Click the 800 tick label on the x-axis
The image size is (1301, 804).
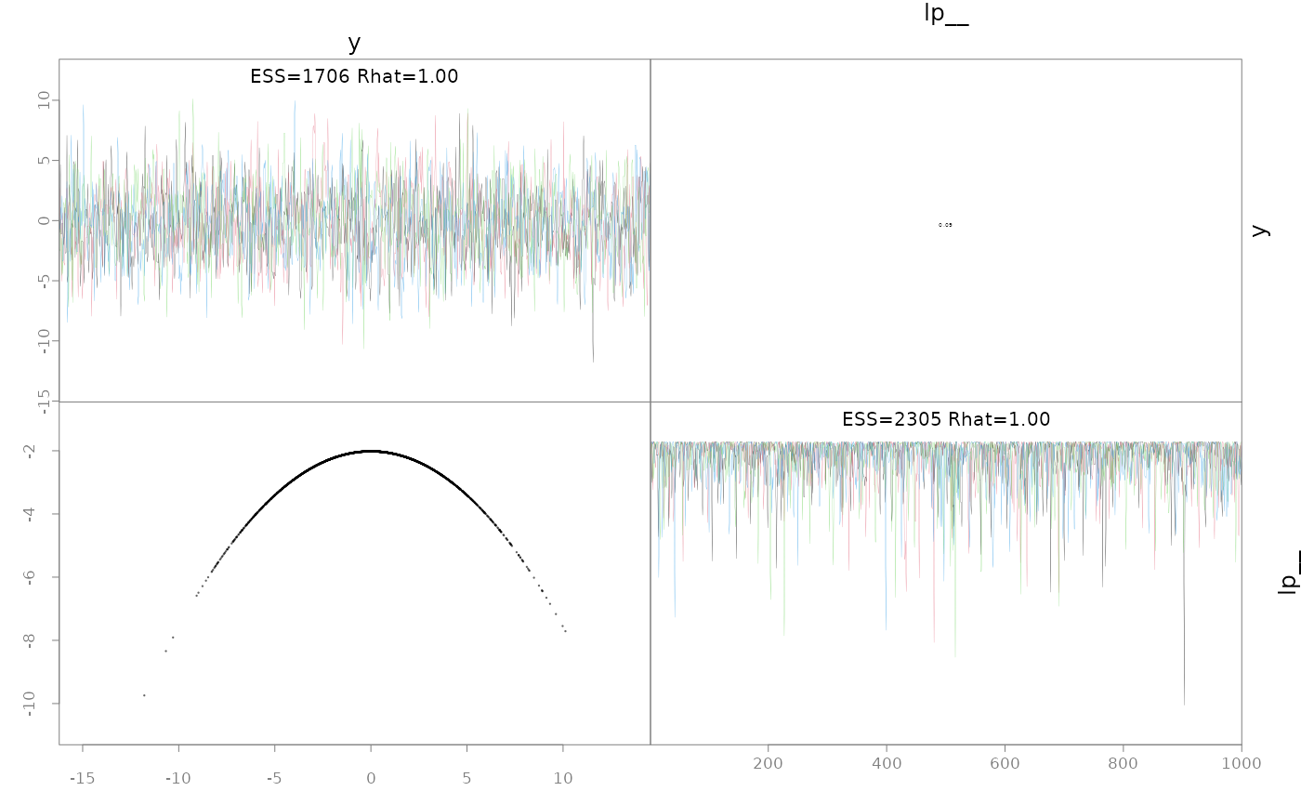pos(1123,764)
